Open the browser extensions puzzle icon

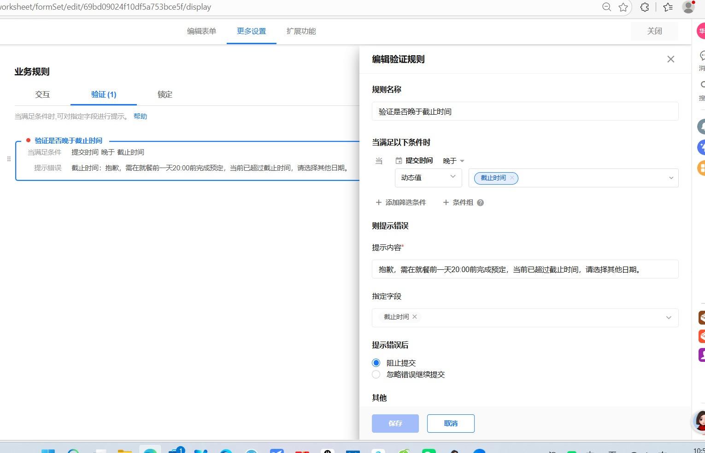click(x=644, y=7)
